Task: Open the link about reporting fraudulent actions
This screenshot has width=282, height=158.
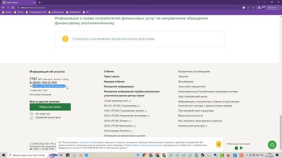Action: tap(114, 39)
